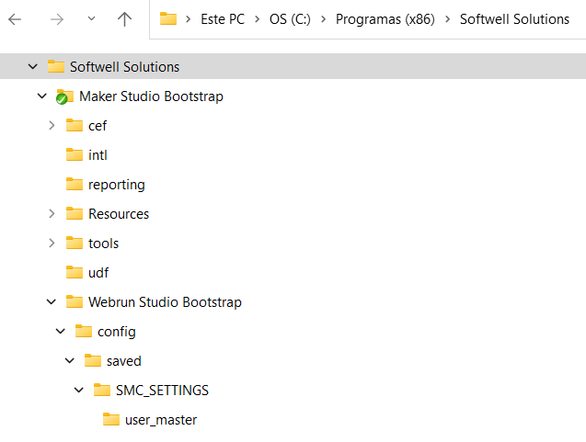Click the Back navigation arrow
The height and width of the screenshot is (442, 586).
pyautogui.click(x=16, y=19)
